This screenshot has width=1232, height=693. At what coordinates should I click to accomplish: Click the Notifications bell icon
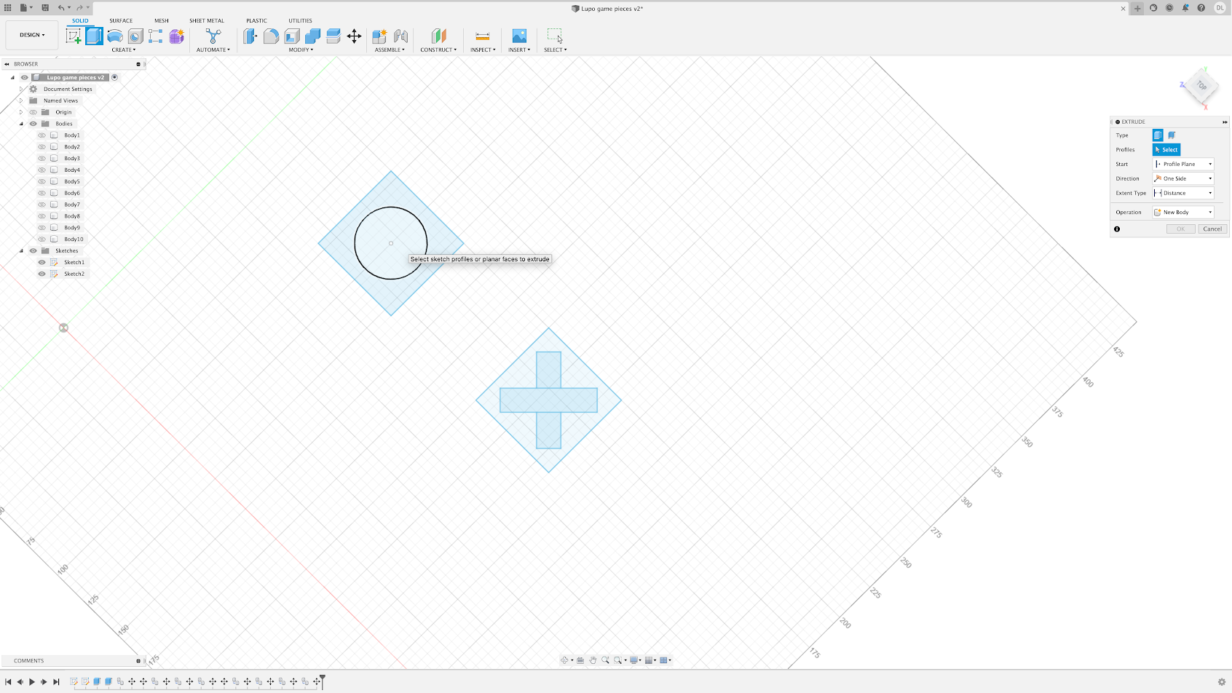coord(1185,8)
